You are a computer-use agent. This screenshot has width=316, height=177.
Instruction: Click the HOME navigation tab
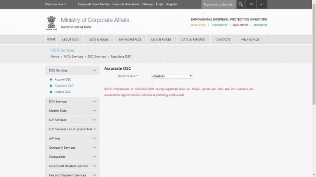click(51, 39)
